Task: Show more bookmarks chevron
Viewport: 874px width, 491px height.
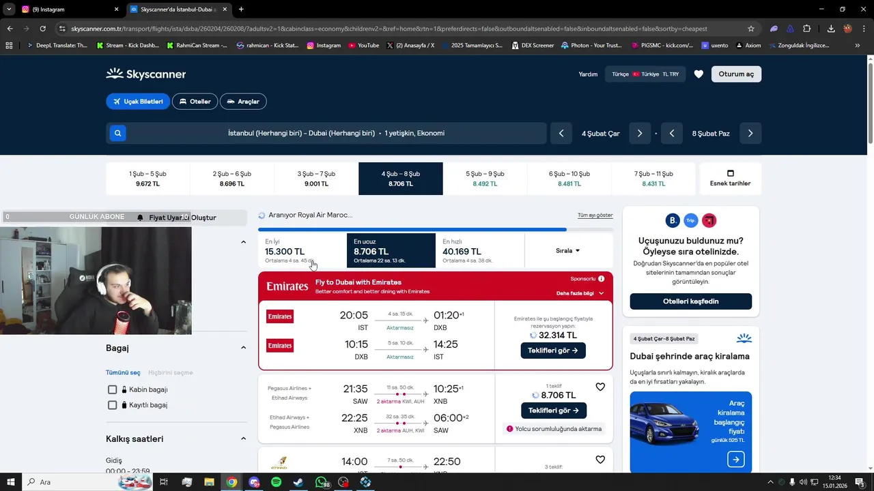Action: pos(858,45)
